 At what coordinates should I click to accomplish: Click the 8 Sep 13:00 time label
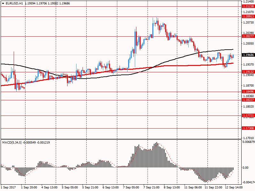[x=172, y=187]
